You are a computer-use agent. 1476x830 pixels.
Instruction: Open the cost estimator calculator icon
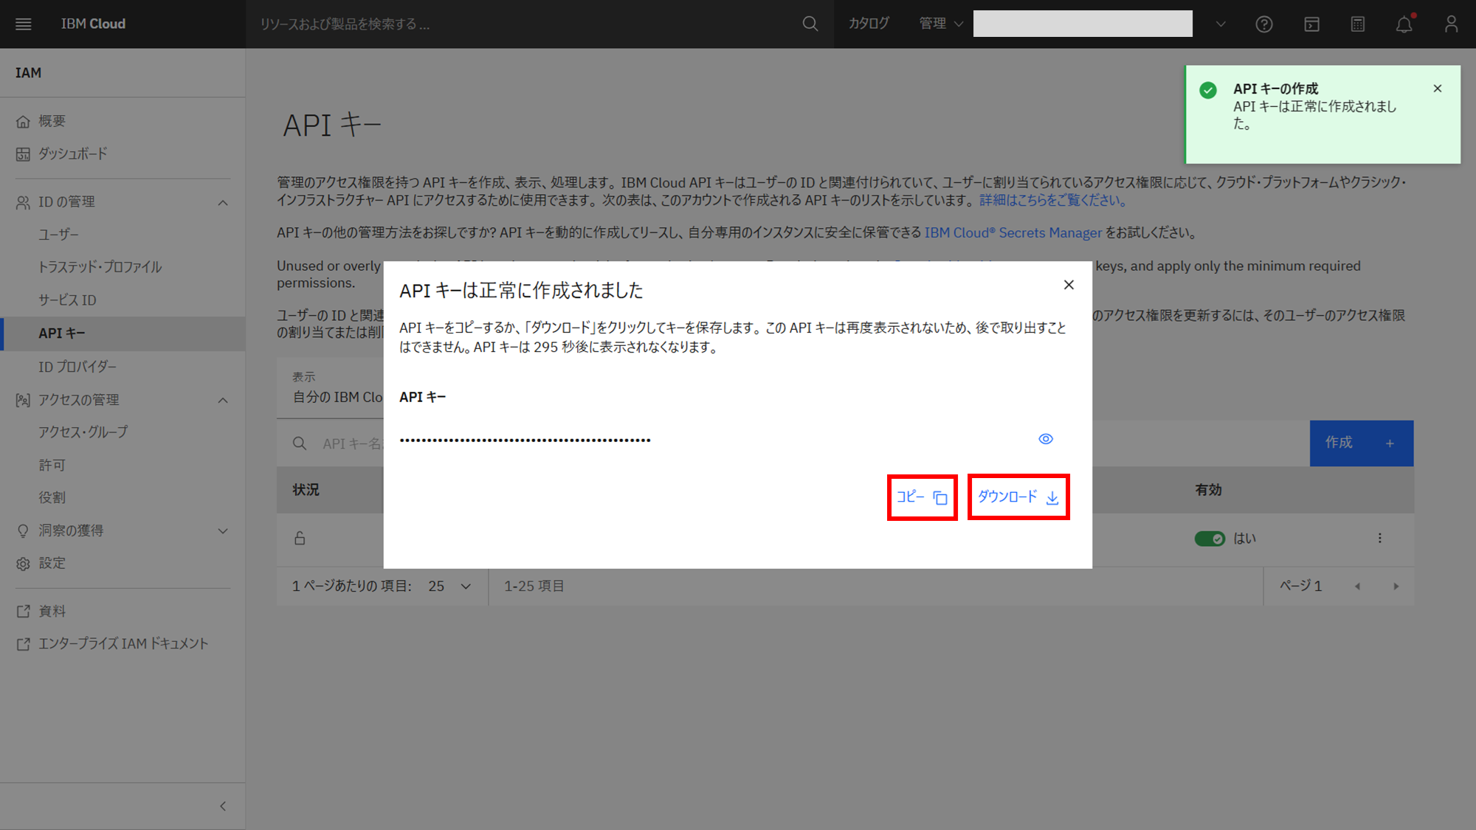[1358, 24]
